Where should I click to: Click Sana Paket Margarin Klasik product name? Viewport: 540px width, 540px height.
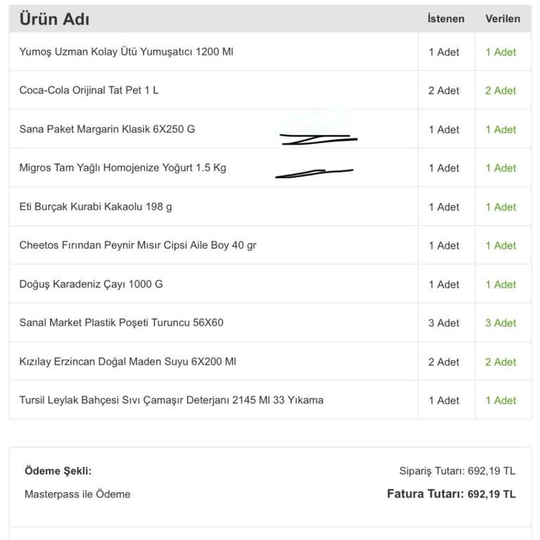107,129
